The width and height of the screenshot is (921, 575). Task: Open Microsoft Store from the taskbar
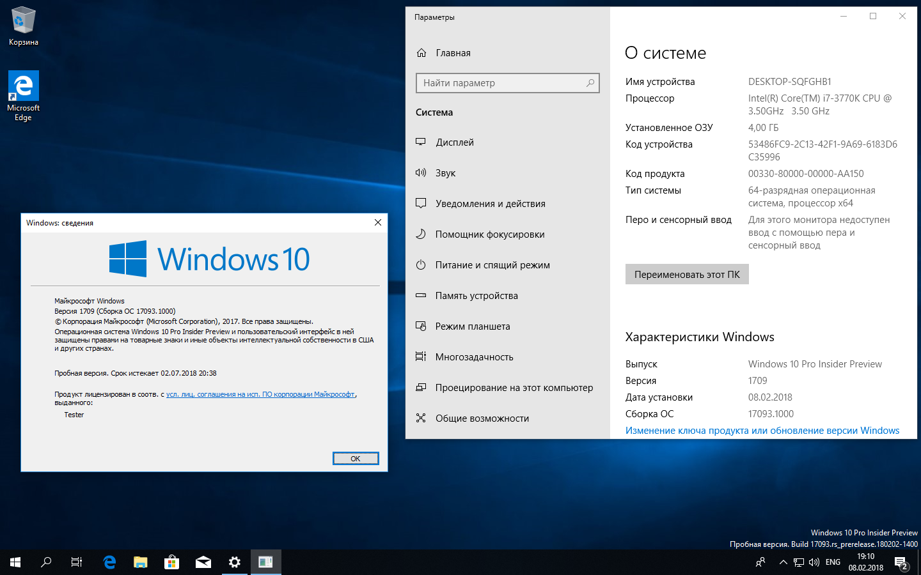[x=171, y=562]
